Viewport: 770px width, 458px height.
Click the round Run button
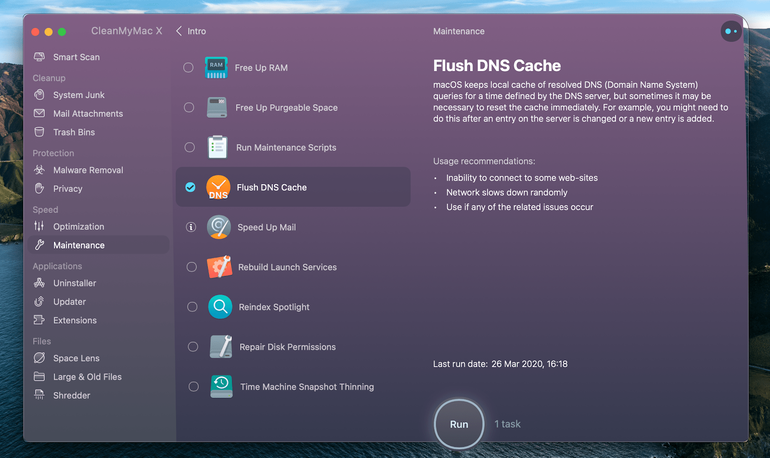click(x=459, y=424)
